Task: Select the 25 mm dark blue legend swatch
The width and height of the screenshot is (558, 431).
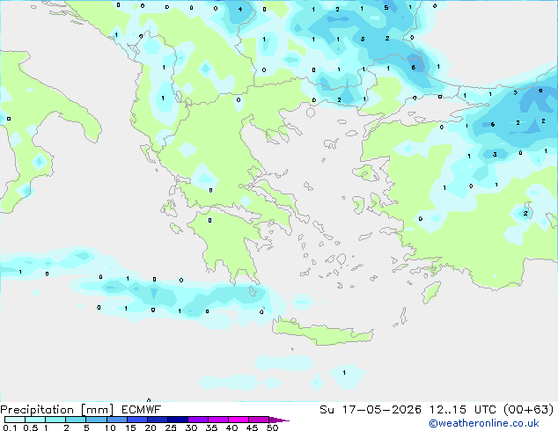Action: click(177, 420)
